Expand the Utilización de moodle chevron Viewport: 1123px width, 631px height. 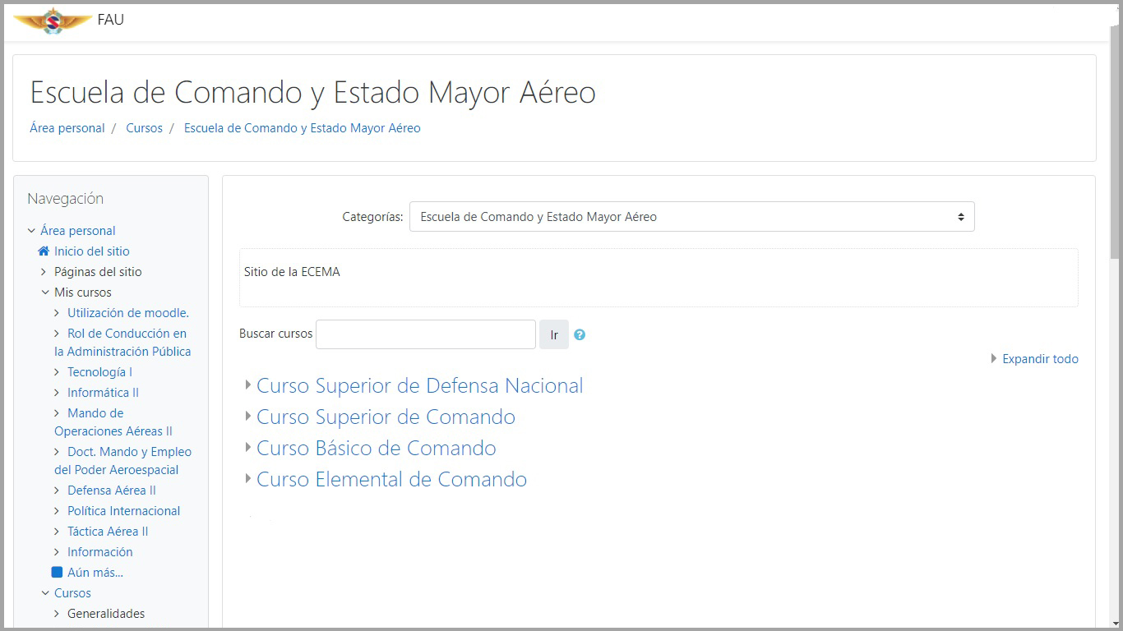57,313
